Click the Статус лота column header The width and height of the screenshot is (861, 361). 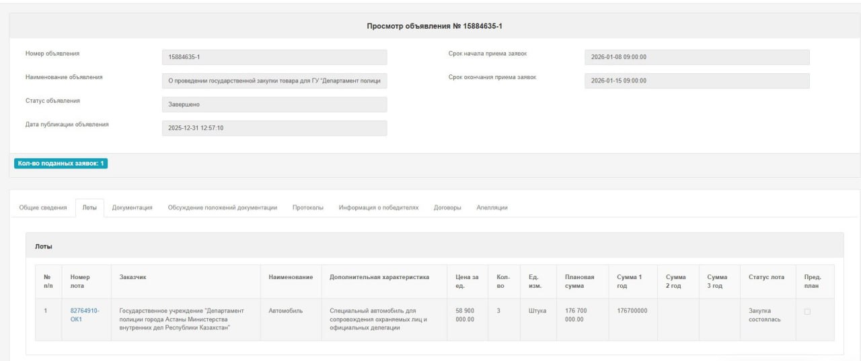pyautogui.click(x=766, y=277)
